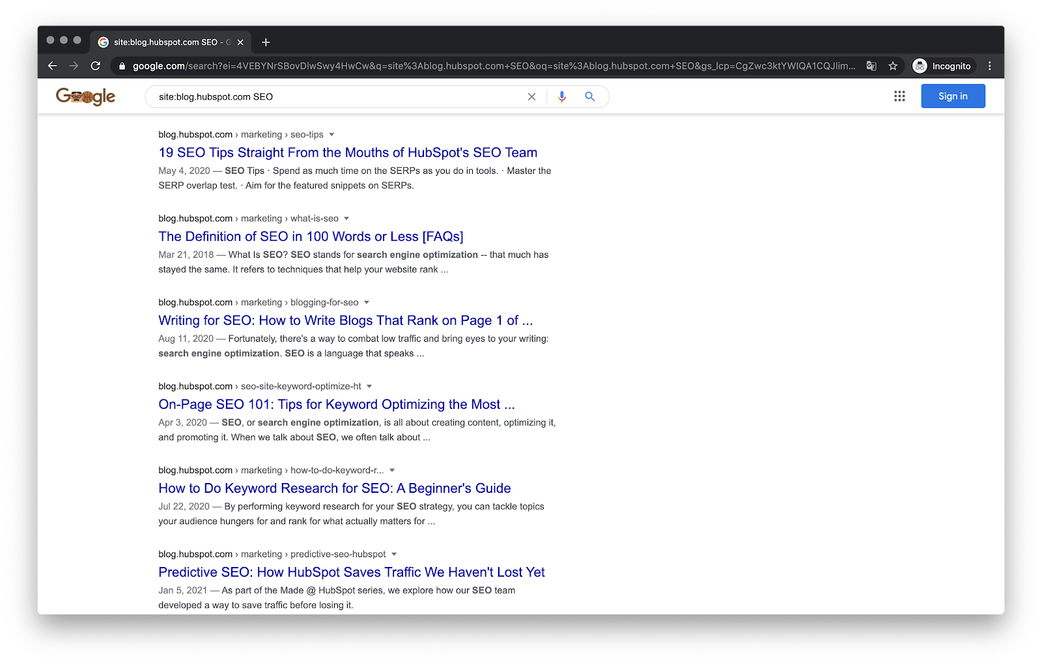
Task: Click the Google logo
Action: pos(85,96)
